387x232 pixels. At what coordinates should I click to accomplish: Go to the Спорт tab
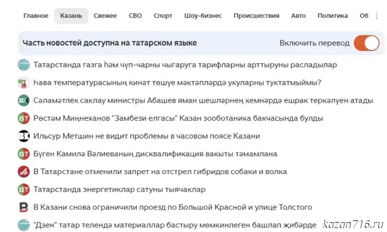click(x=163, y=16)
